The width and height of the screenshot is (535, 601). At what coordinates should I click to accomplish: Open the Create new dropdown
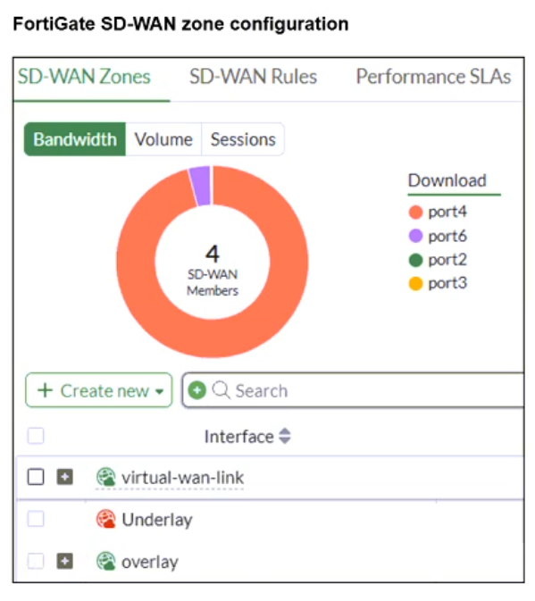point(99,390)
